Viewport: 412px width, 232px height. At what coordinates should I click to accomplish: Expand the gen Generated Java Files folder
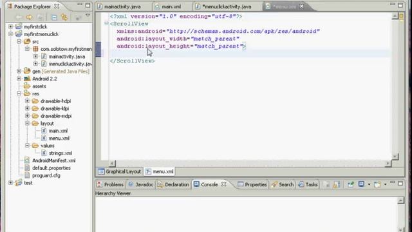[19, 71]
